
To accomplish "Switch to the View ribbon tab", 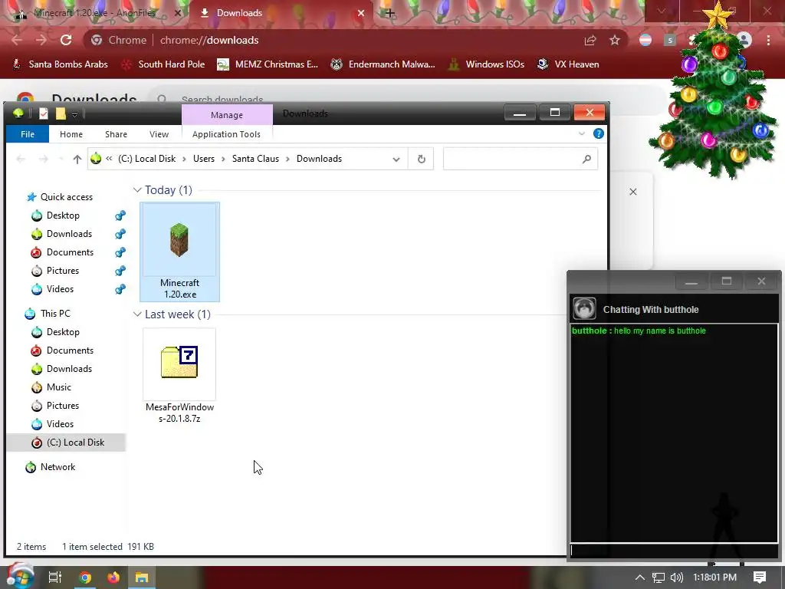I will (x=159, y=134).
